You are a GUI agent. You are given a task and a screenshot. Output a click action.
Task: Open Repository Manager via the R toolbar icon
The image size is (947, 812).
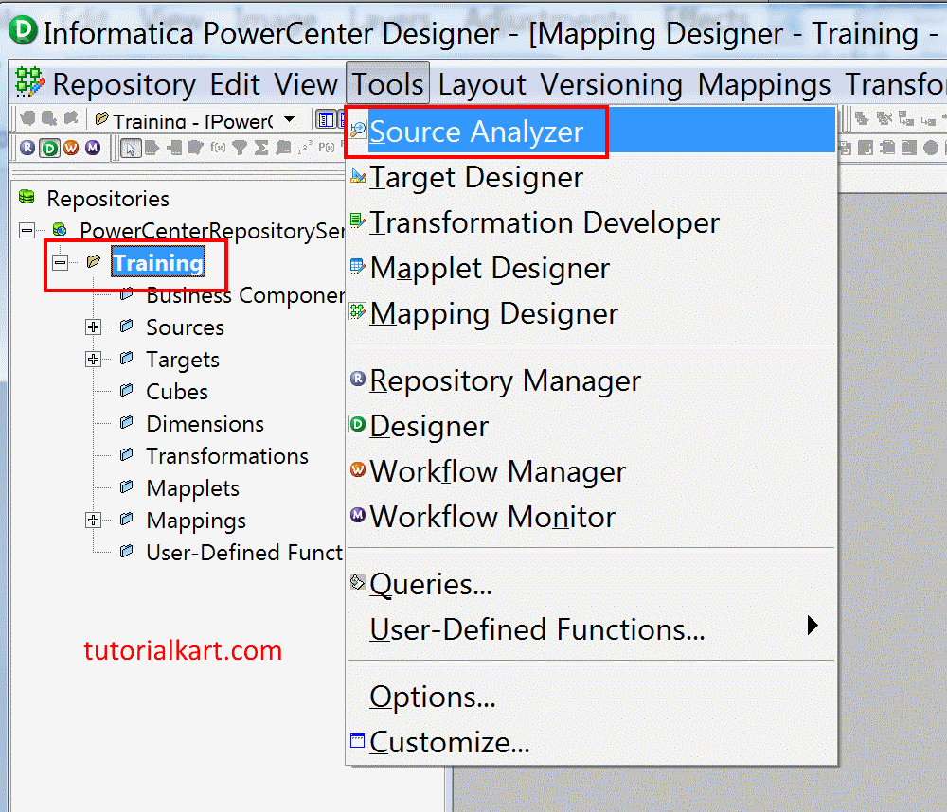point(27,148)
